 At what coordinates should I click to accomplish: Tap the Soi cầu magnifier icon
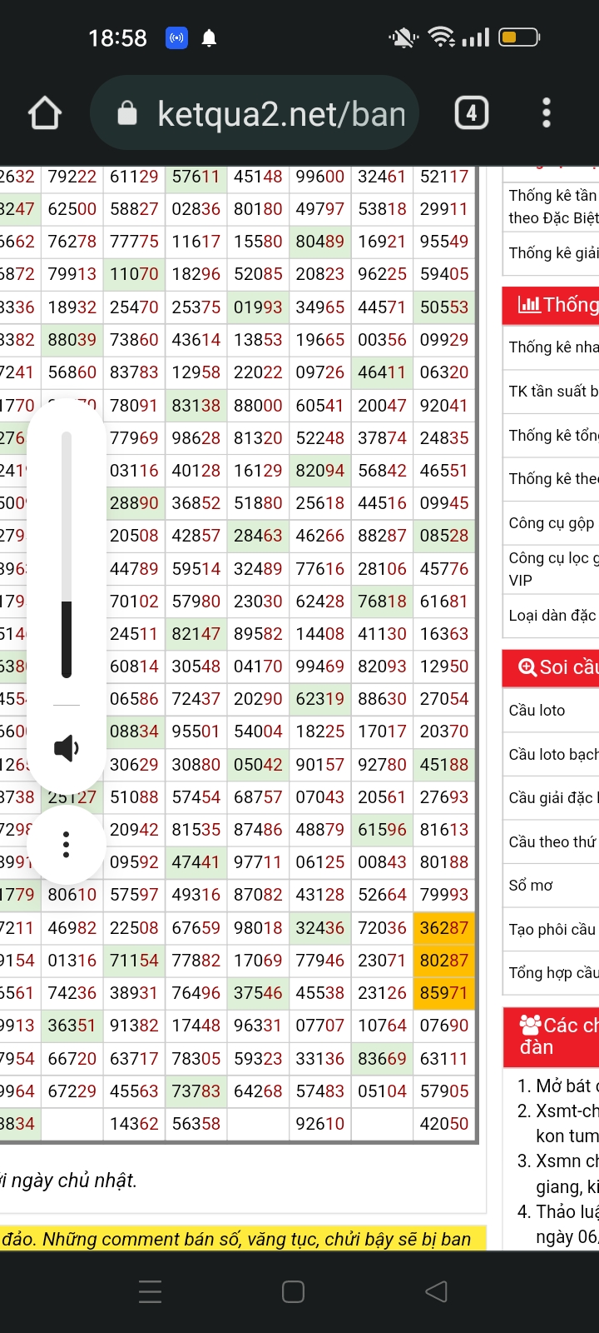click(527, 667)
